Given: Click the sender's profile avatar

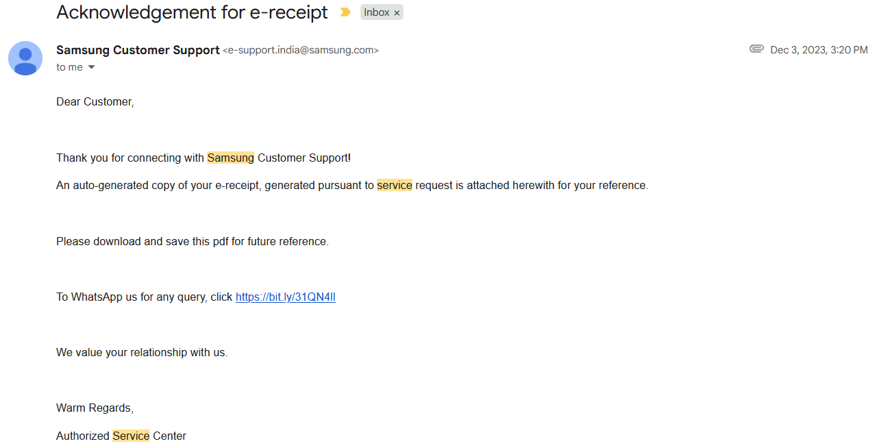Looking at the screenshot, I should coord(25,58).
